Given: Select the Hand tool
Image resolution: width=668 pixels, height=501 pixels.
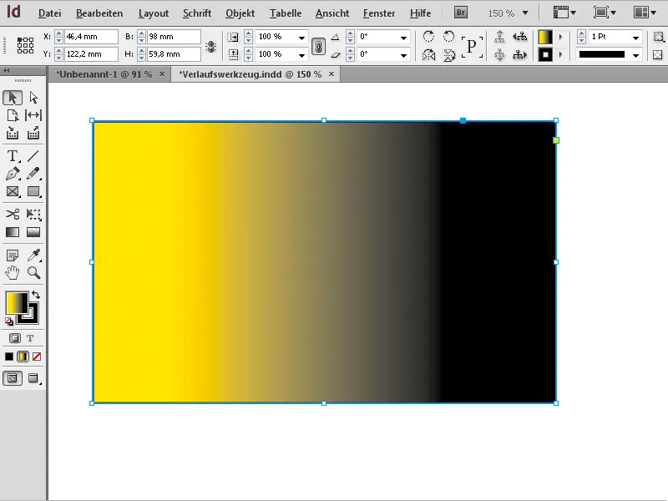Looking at the screenshot, I should click(x=13, y=273).
